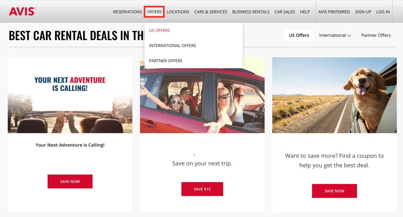This screenshot has height=217, width=403.
Task: Open the Help menu
Action: (x=305, y=12)
